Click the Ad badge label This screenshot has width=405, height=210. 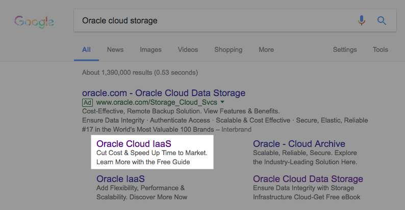tap(87, 102)
